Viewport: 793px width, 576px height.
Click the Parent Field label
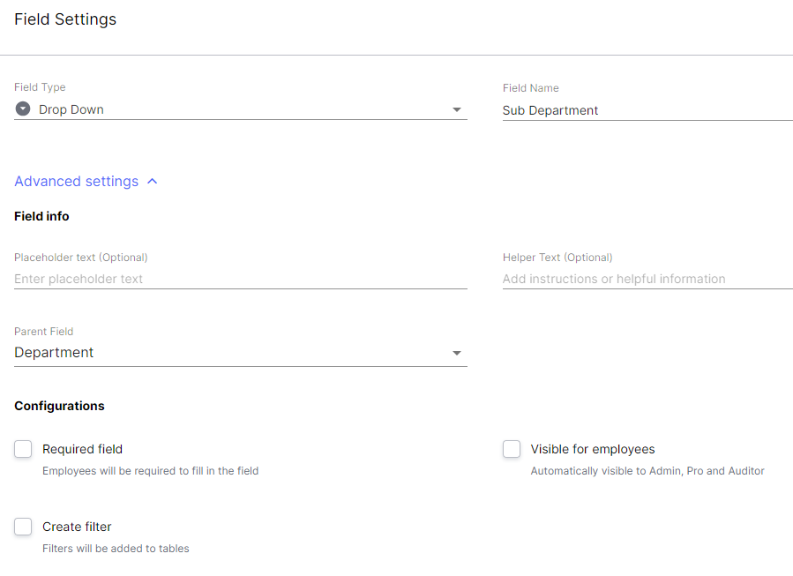43,332
